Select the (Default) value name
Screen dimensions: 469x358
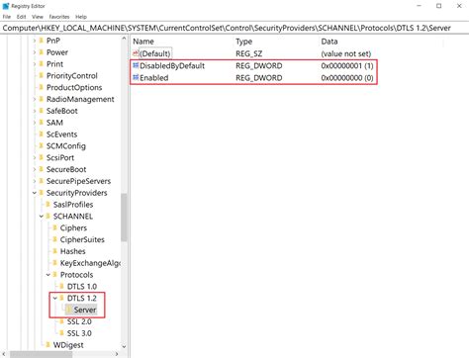pos(155,53)
